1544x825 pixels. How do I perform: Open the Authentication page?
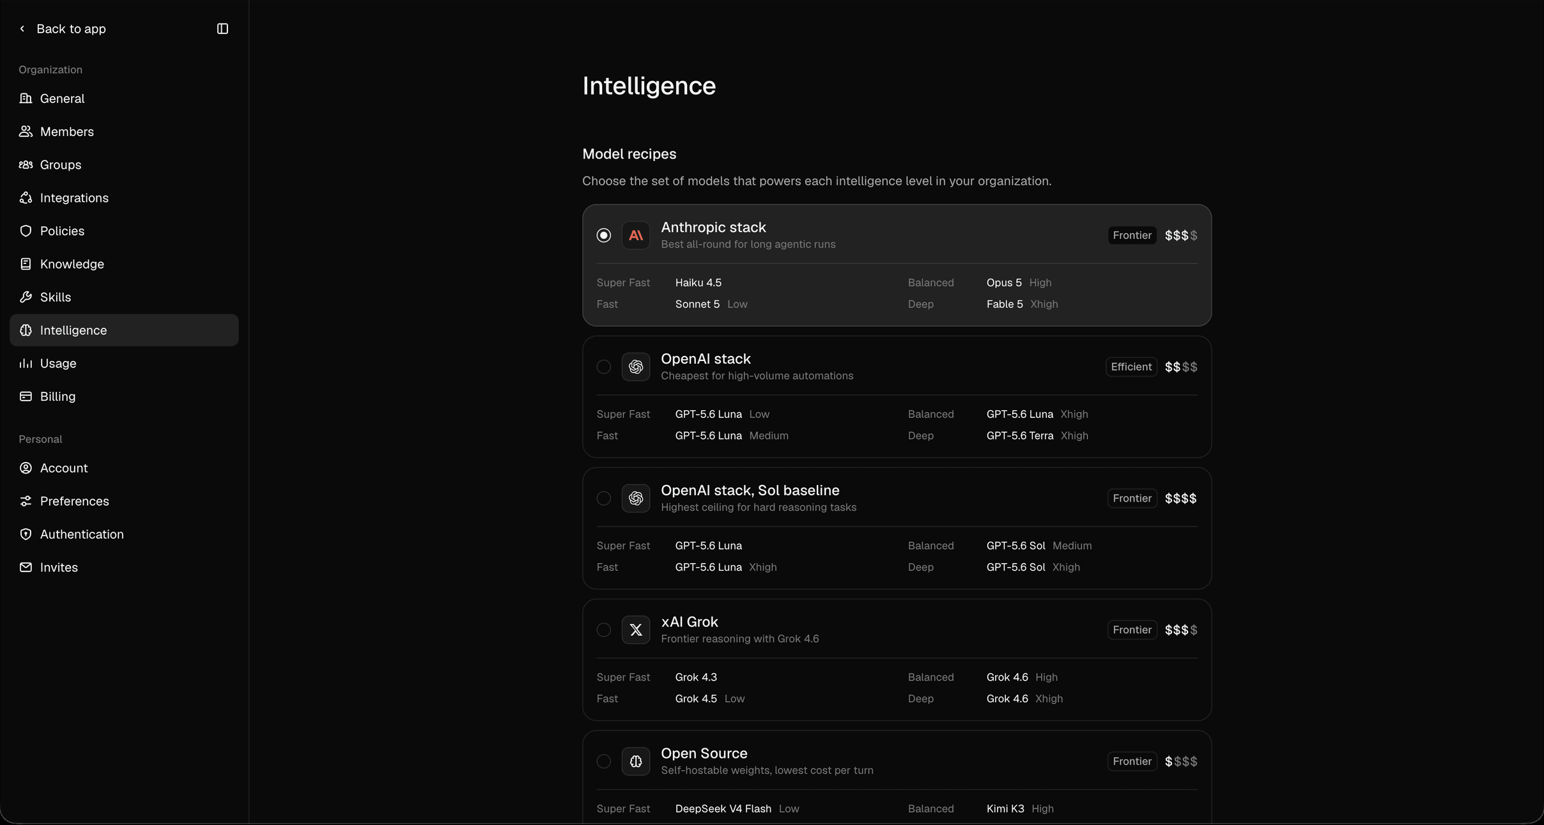[x=124, y=534]
